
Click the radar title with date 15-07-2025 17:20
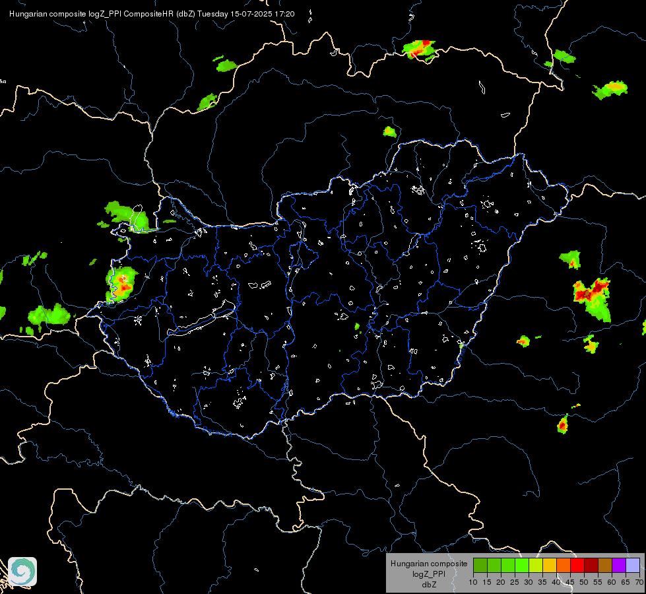coord(152,14)
